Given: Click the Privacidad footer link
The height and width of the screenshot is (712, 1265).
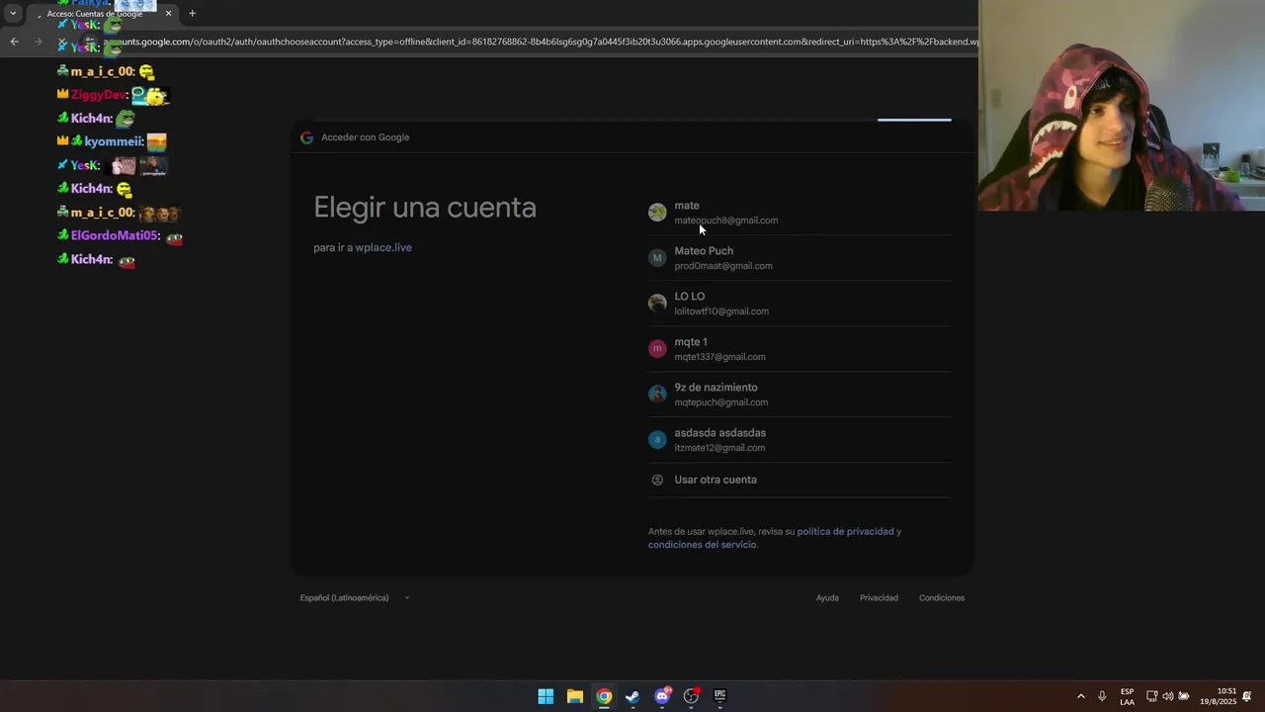Looking at the screenshot, I should 879,597.
